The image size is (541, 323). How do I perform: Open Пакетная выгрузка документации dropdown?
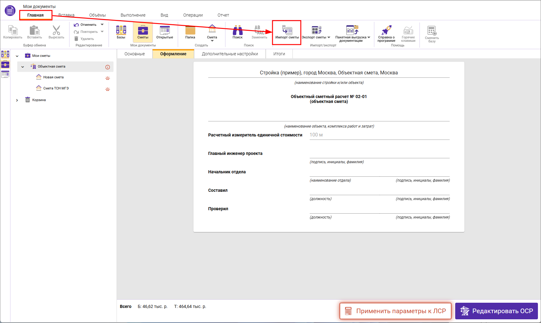pyautogui.click(x=369, y=37)
